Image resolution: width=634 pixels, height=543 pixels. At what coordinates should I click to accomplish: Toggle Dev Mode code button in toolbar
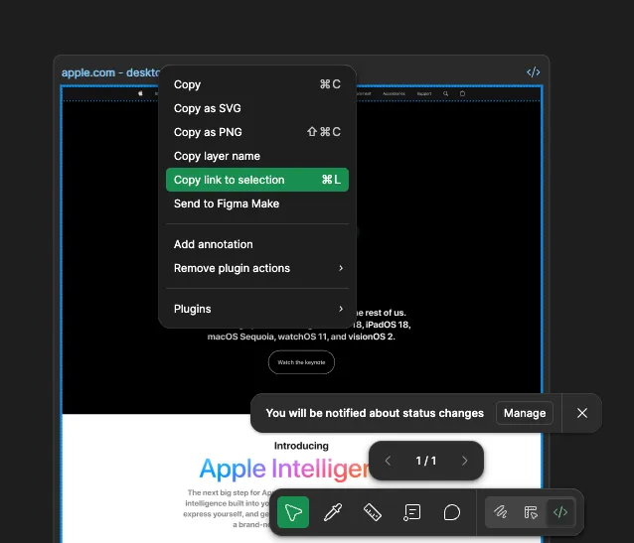(x=560, y=512)
